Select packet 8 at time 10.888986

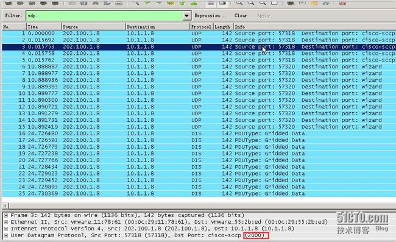[x=199, y=80]
